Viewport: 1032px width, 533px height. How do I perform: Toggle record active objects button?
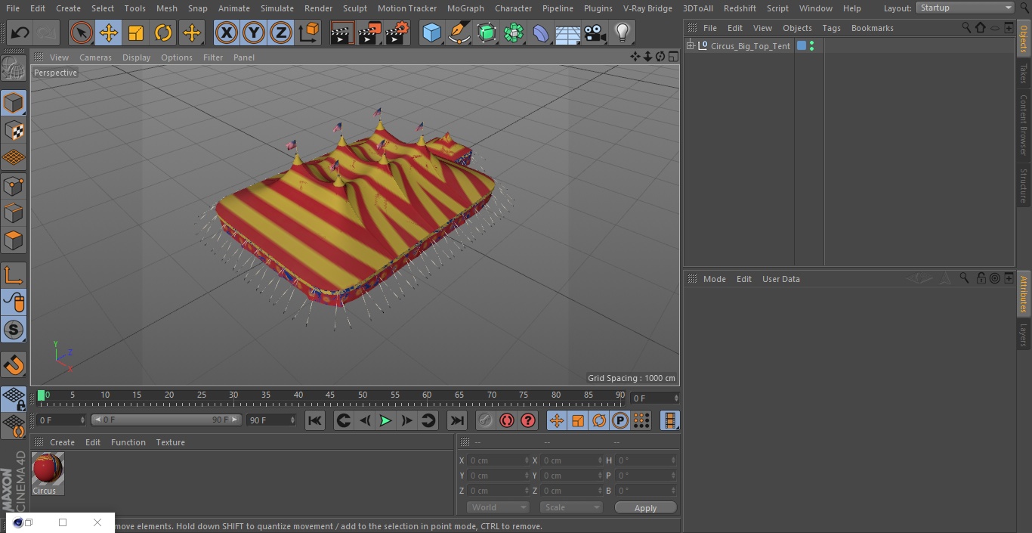pos(486,420)
